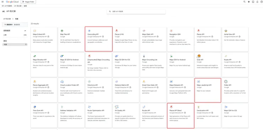Click the Solar API sun icon
This screenshot has height=130, width=263.
[199, 56]
